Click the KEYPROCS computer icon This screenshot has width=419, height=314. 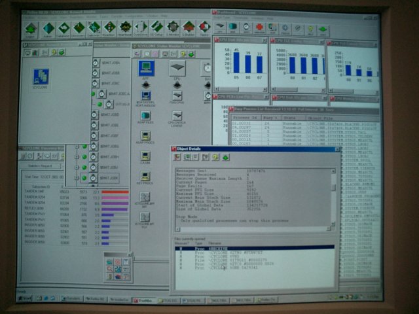point(145,177)
